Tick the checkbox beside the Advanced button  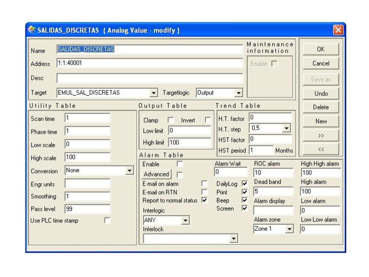point(179,175)
